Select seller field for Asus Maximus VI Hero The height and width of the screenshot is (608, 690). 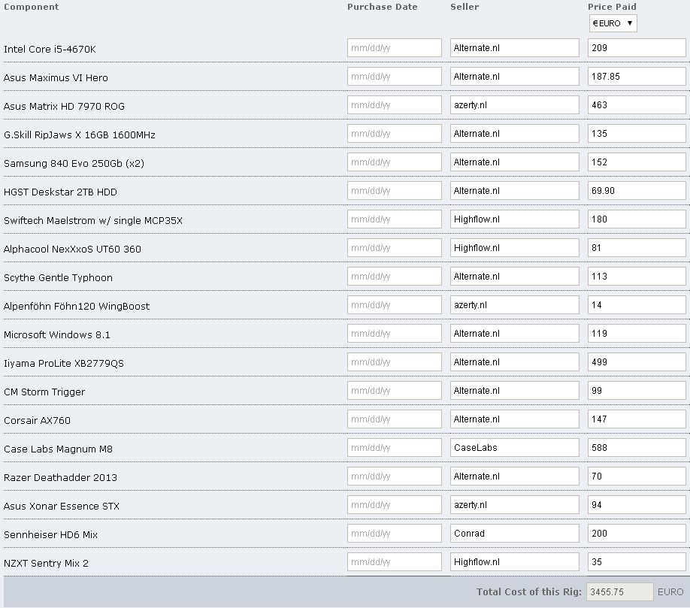514,77
